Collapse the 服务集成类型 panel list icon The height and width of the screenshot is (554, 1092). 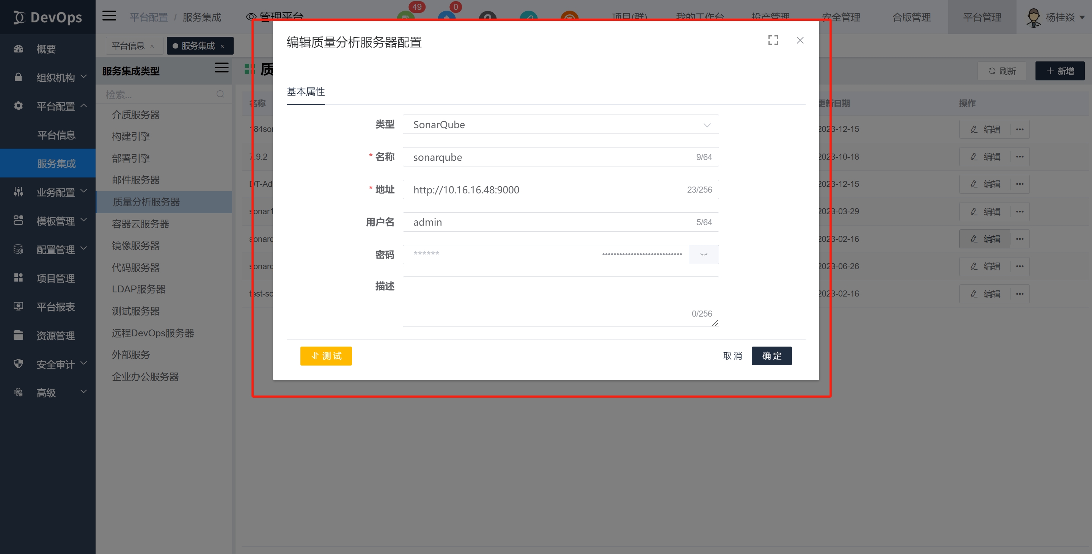221,68
